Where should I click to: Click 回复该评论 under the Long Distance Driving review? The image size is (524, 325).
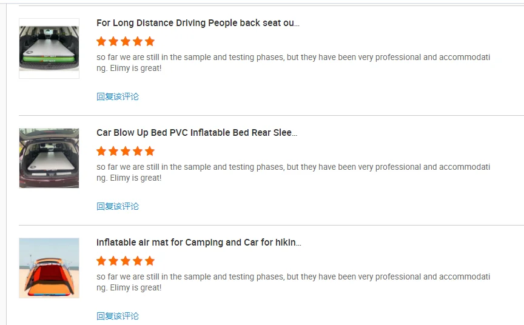click(118, 96)
